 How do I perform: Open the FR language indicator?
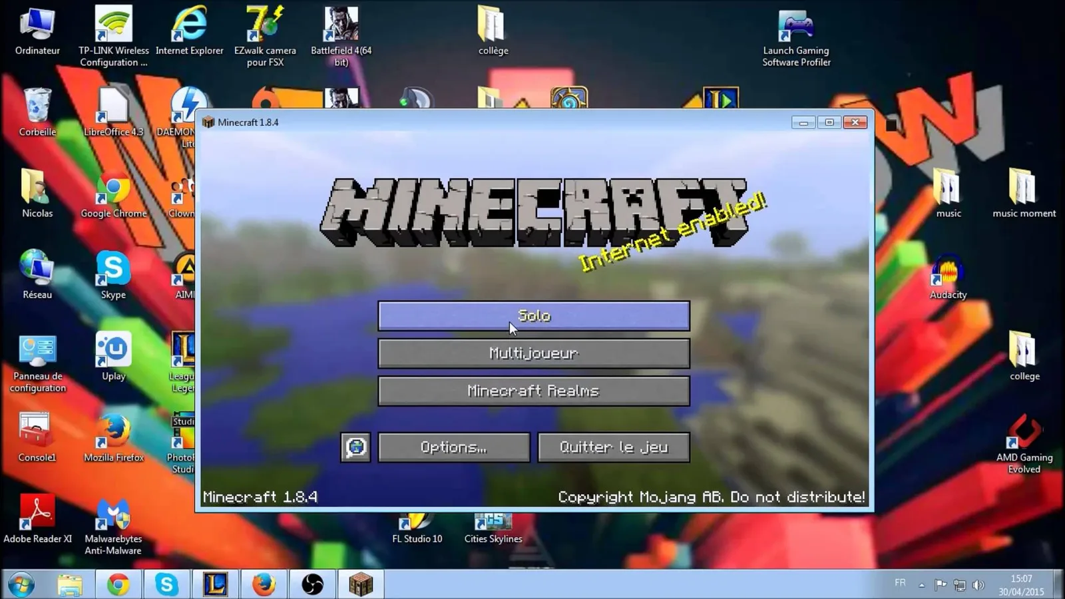pyautogui.click(x=900, y=583)
